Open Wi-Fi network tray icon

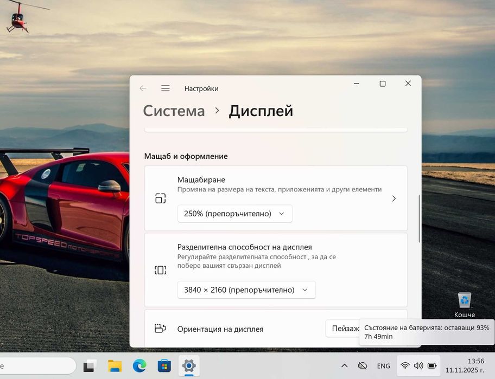click(x=405, y=366)
